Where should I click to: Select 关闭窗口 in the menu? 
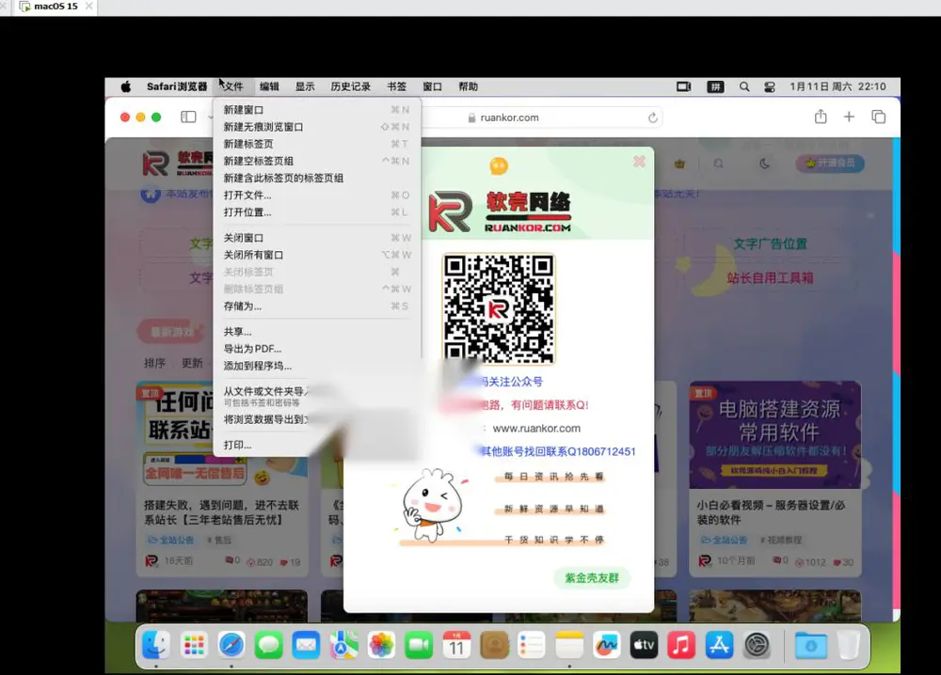tap(317, 238)
